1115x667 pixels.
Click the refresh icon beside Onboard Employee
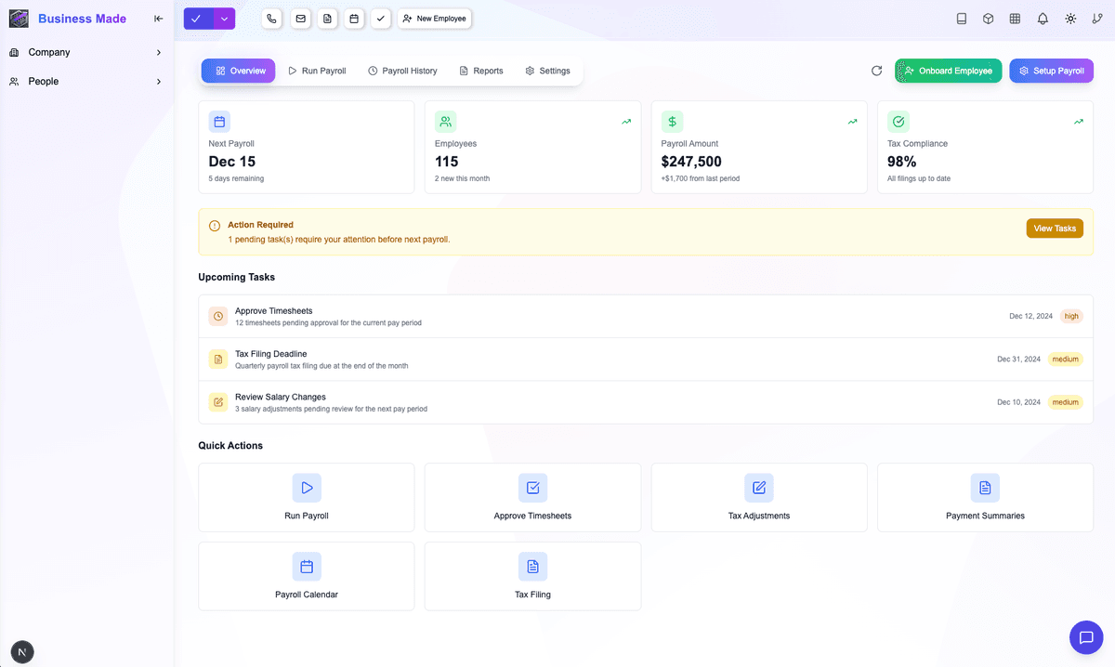(876, 71)
